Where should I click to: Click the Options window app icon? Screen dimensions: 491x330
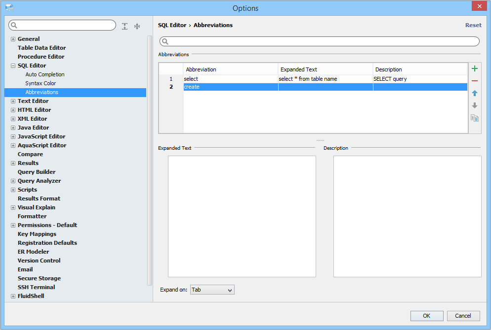9,8
